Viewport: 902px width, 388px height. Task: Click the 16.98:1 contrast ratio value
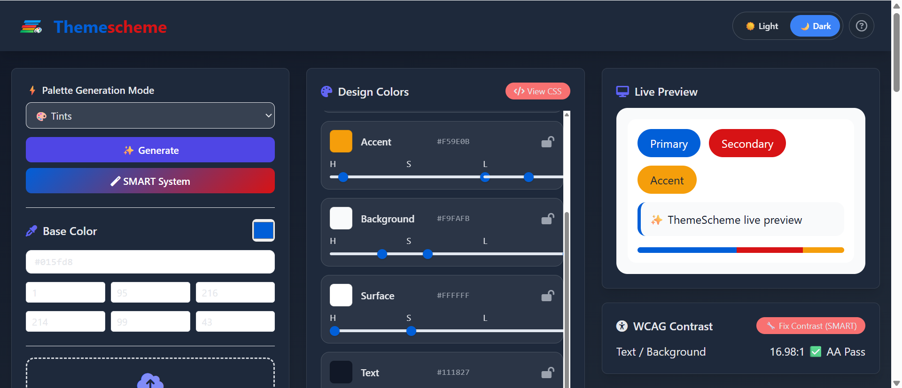coord(787,352)
